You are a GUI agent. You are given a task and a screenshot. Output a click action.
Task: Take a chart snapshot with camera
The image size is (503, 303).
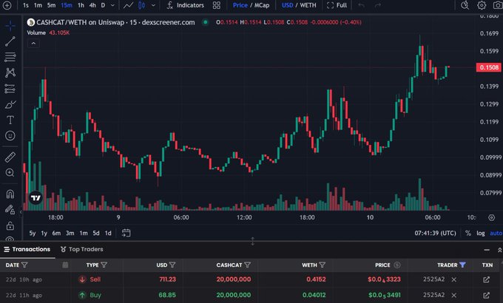(498, 5)
